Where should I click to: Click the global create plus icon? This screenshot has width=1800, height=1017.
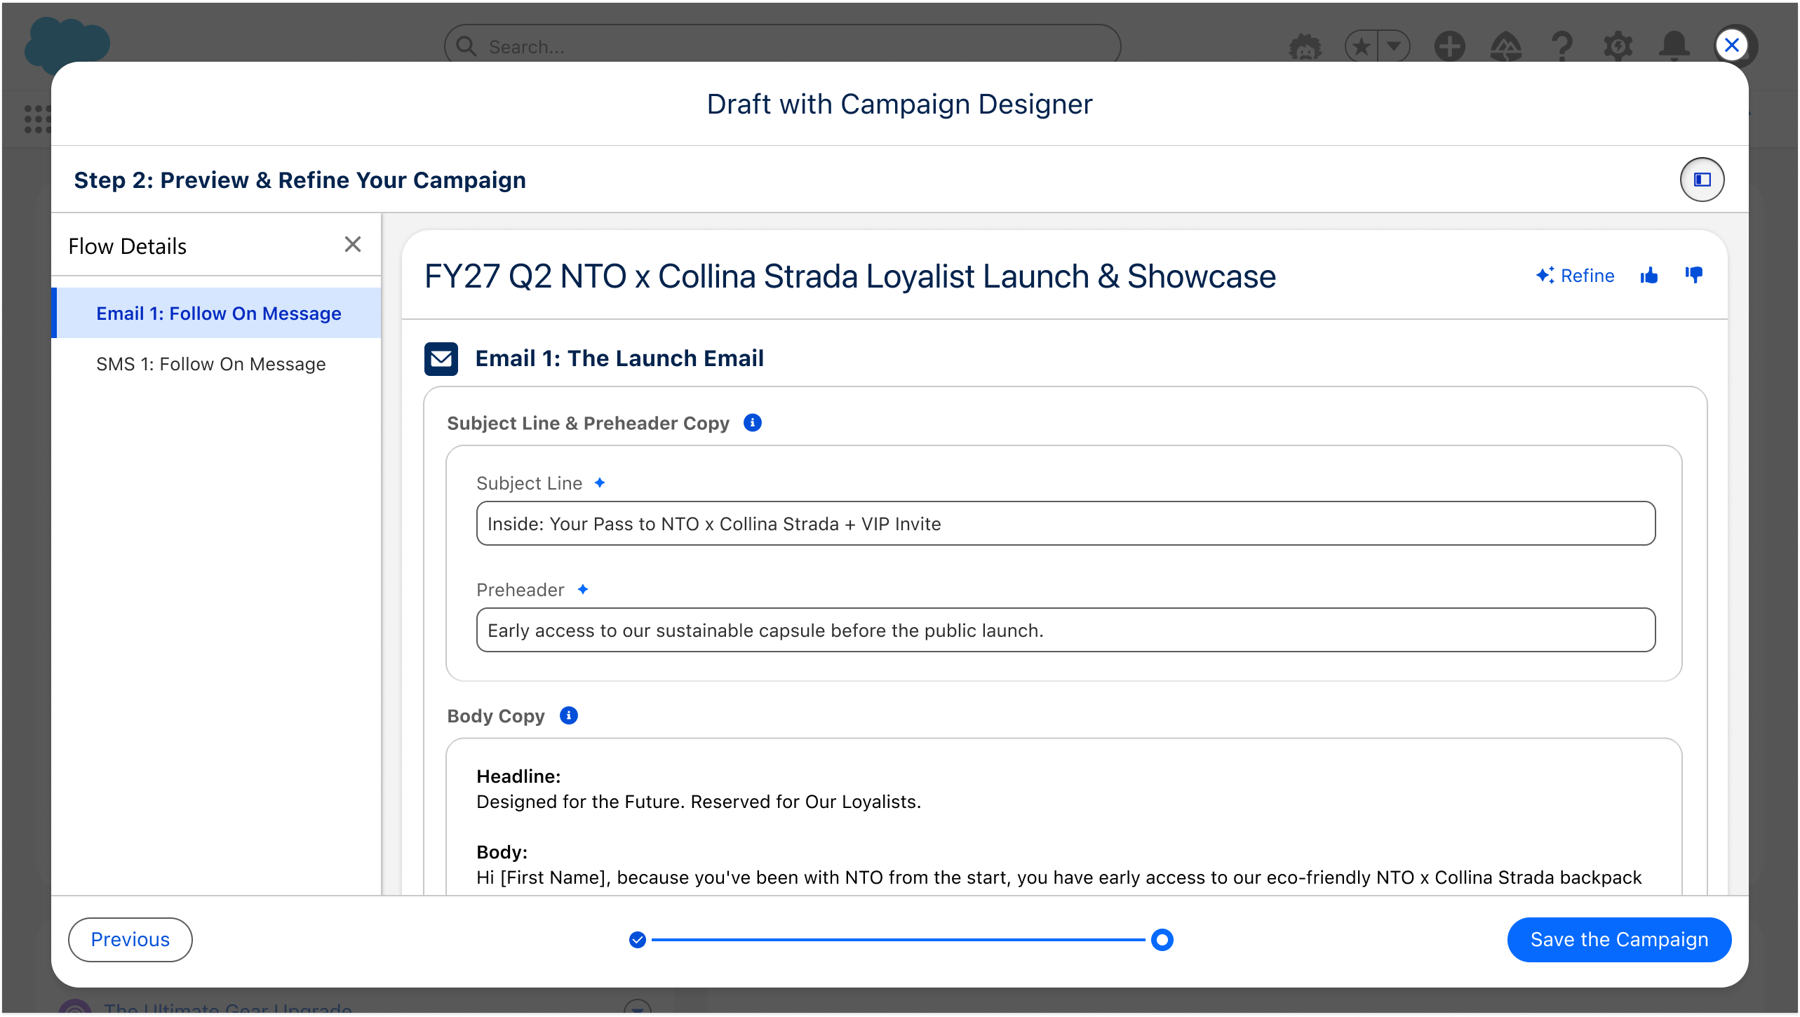coord(1449,46)
